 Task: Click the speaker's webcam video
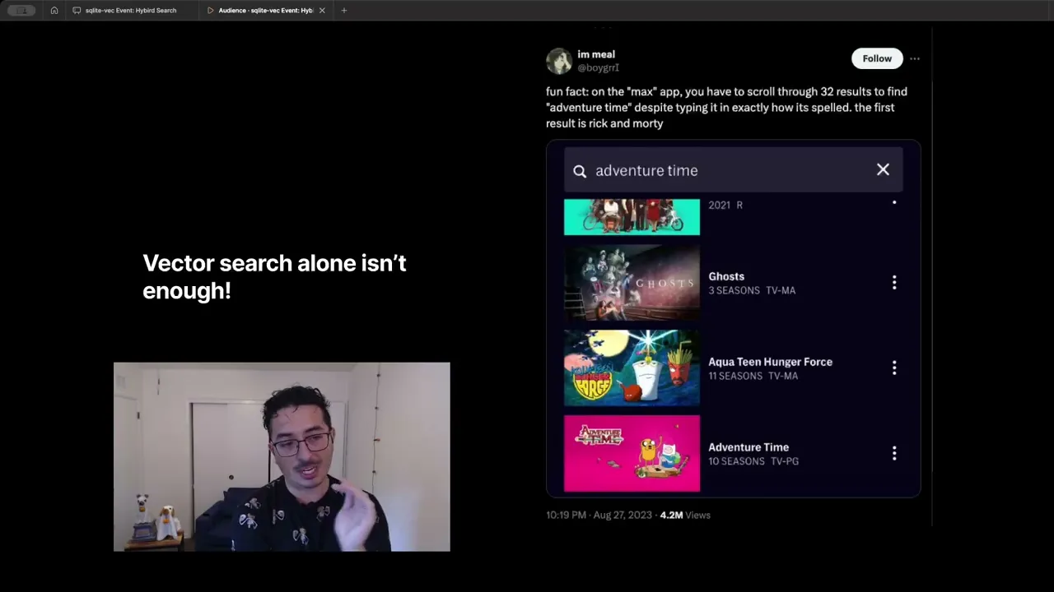(282, 456)
